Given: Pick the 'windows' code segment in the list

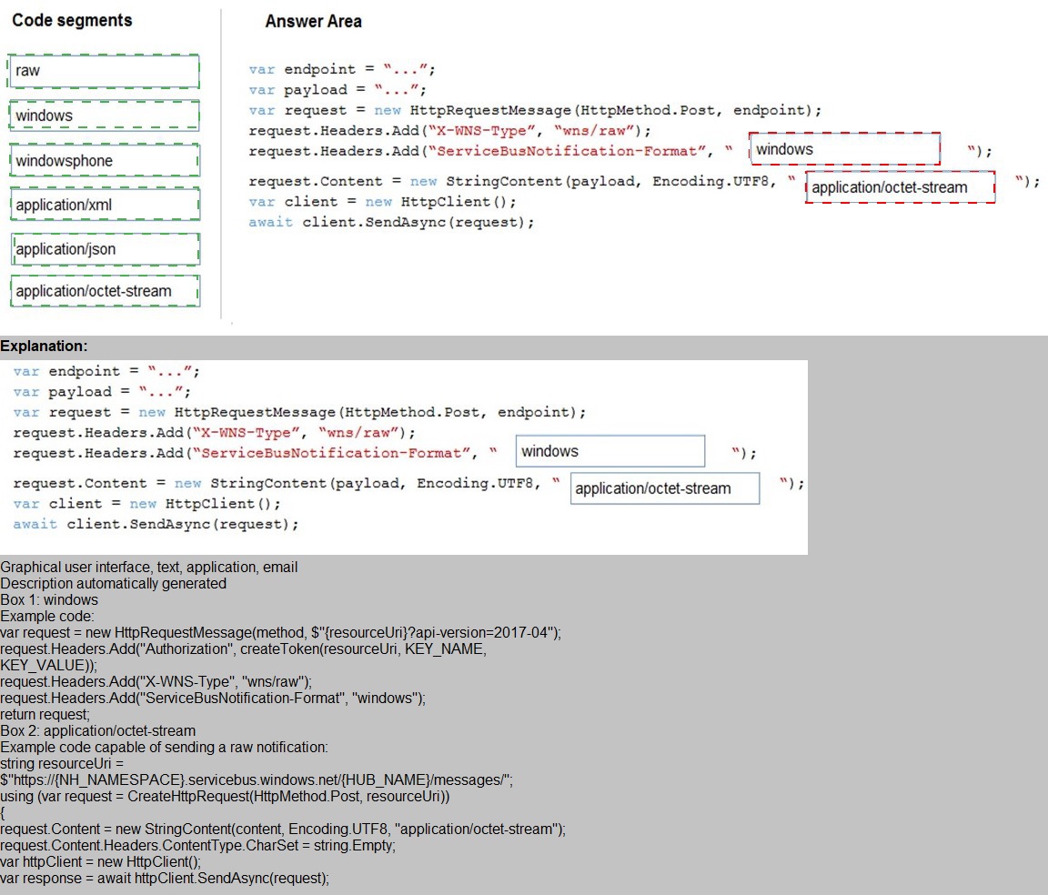Looking at the screenshot, I should coord(104,116).
